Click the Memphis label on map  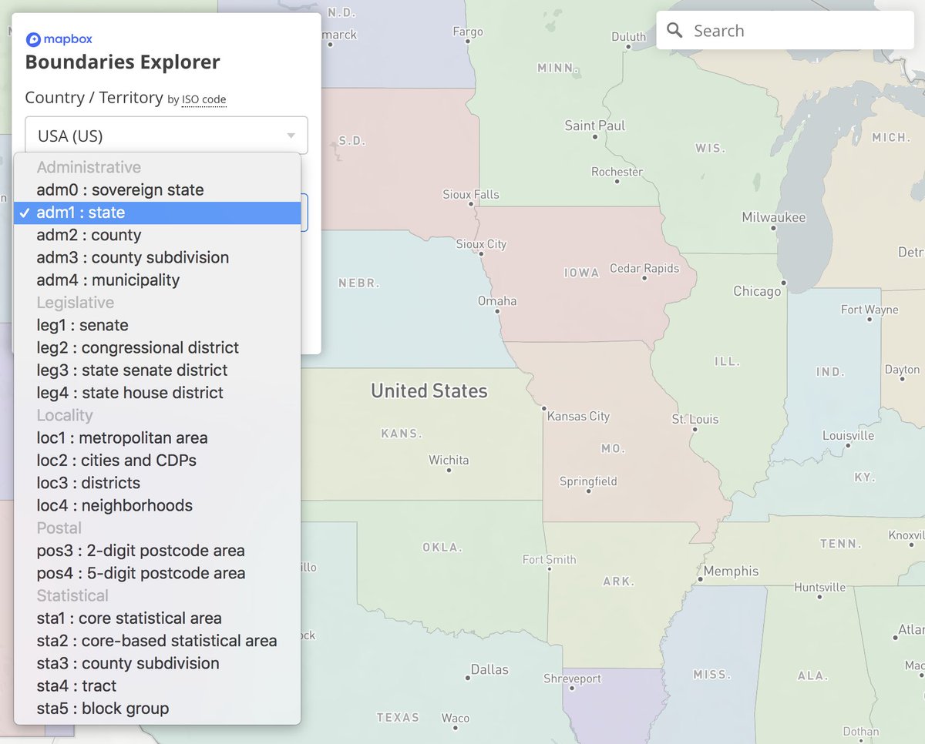click(x=731, y=571)
